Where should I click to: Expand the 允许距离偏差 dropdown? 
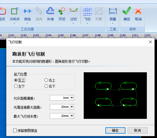point(72,98)
